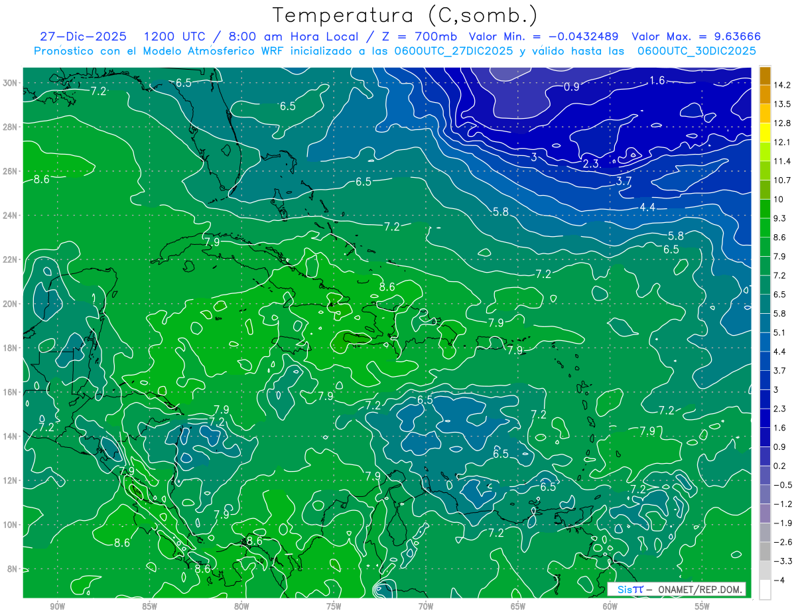
Task: Pick the bright yellow swatch between 12.1 and 12.8
Action: click(765, 133)
